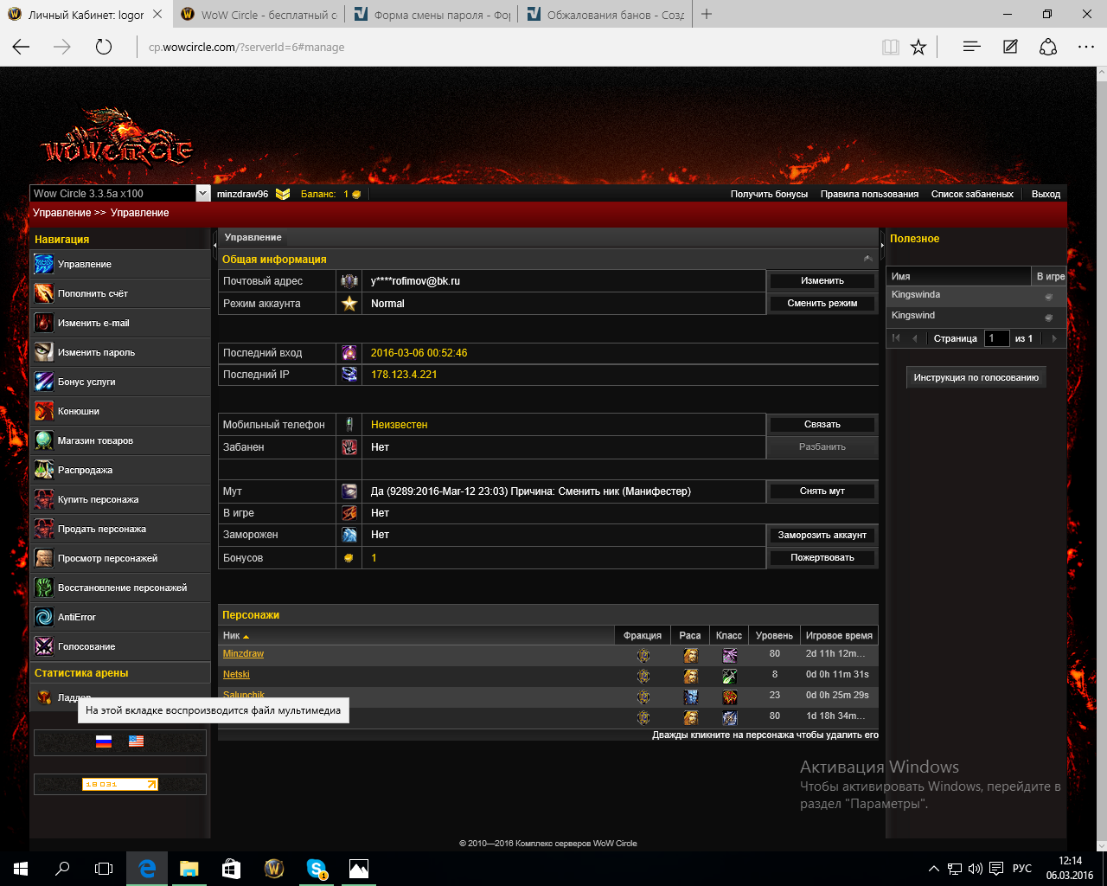
Task: Select the Russian flag language icon
Action: click(104, 742)
